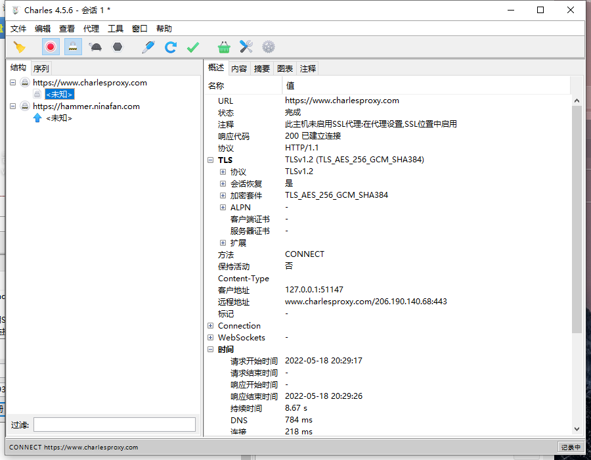Collapse the hammer.ninafan.com host node

tap(13, 106)
